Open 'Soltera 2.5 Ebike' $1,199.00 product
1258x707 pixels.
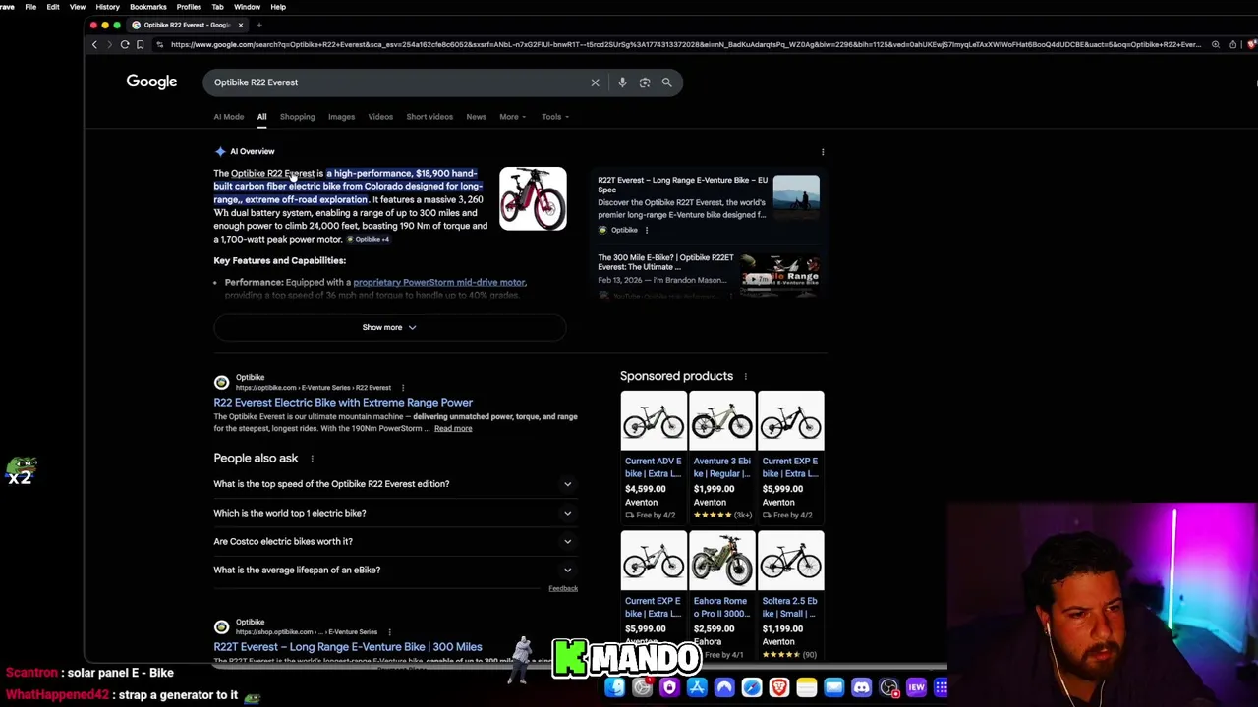791,594
